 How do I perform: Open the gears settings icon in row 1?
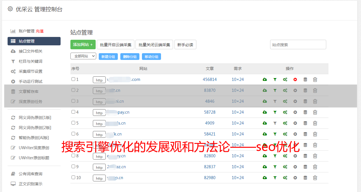pyautogui.click(x=285, y=79)
